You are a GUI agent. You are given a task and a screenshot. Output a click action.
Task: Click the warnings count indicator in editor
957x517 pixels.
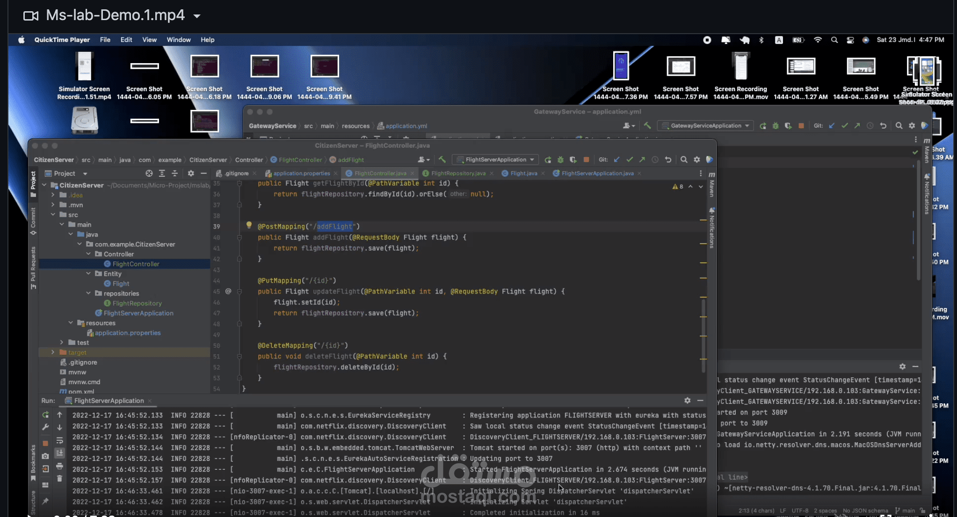678,187
